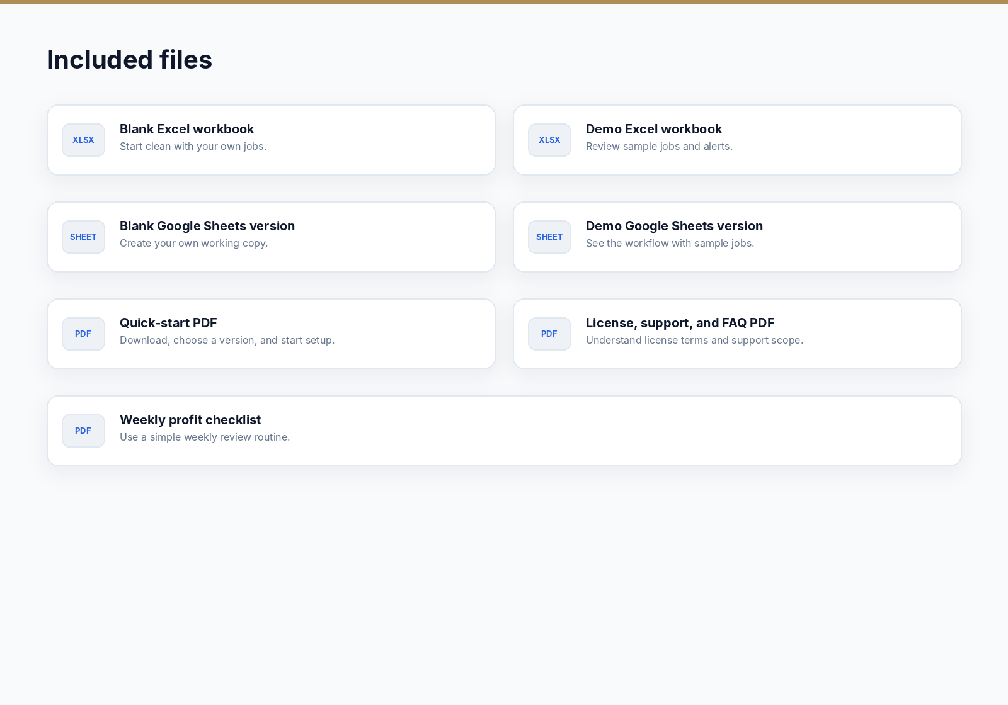
Task: Click the SHEET badge for Demo Google Sheets version
Action: (549, 237)
